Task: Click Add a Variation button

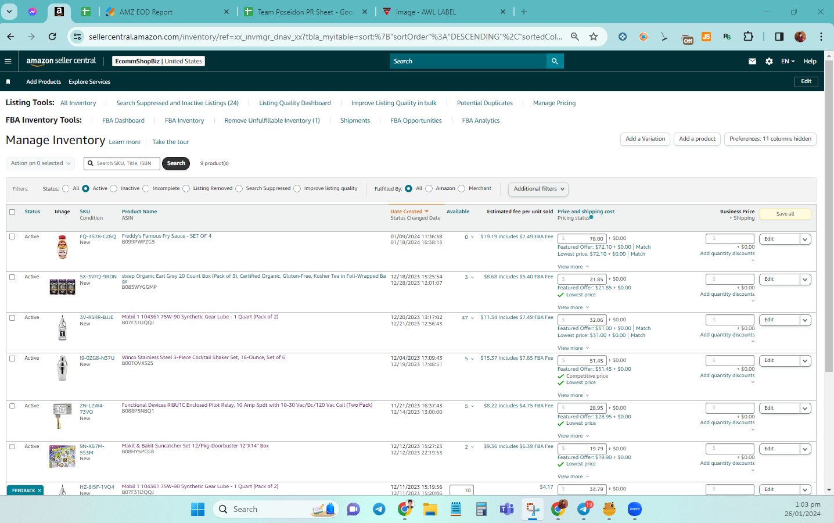Action: (x=645, y=139)
